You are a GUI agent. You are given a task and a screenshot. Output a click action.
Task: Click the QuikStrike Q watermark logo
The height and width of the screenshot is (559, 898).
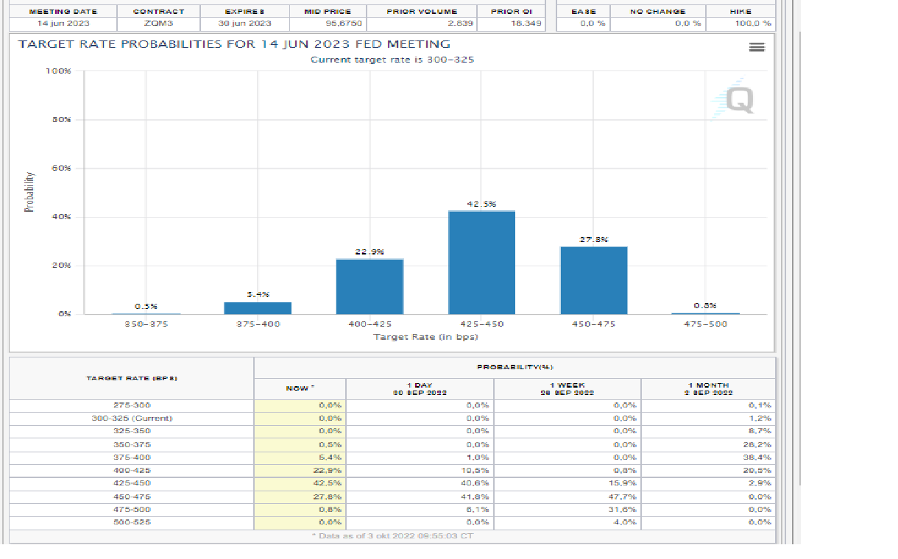738,99
